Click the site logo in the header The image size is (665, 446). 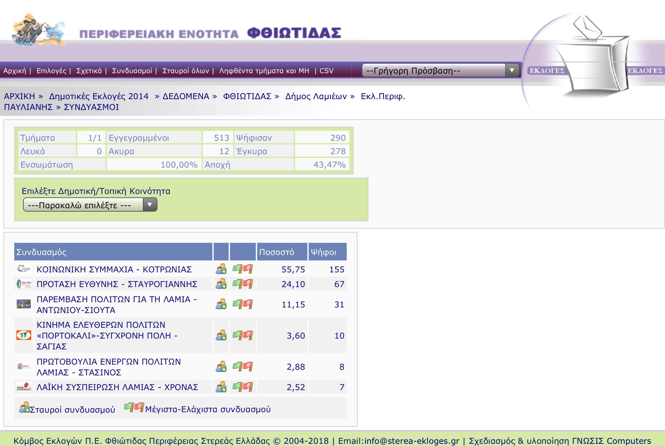click(39, 29)
